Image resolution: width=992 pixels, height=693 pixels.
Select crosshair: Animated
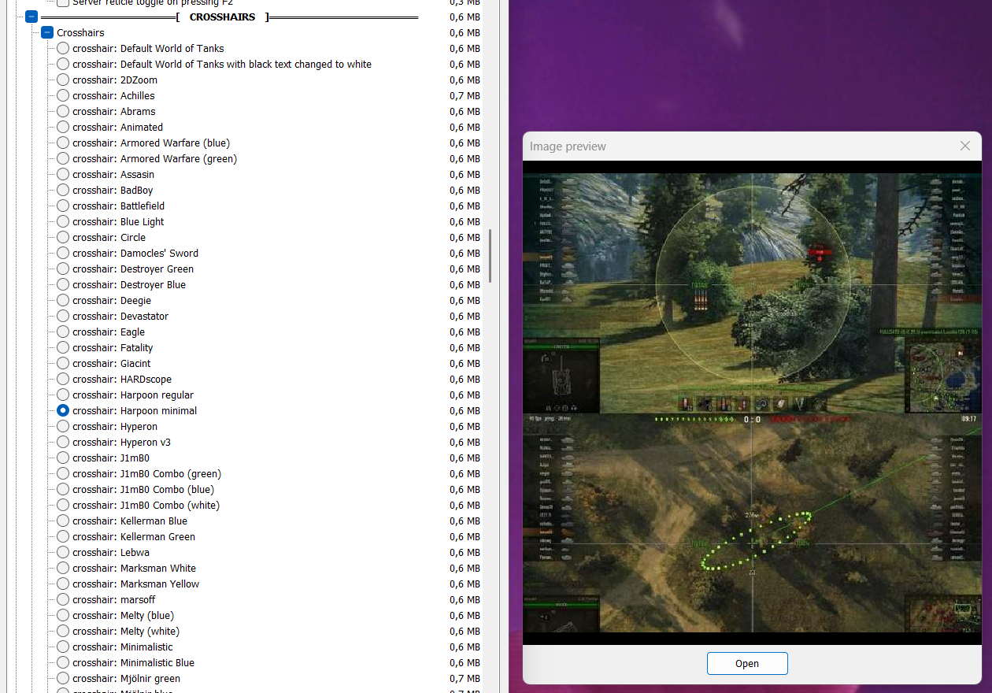click(63, 127)
